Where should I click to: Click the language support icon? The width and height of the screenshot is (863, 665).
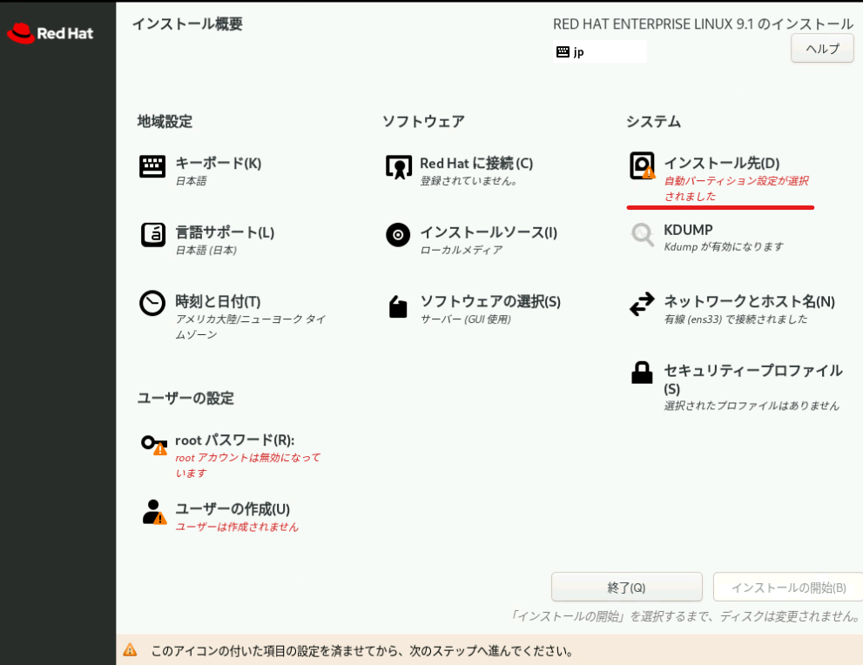(153, 235)
